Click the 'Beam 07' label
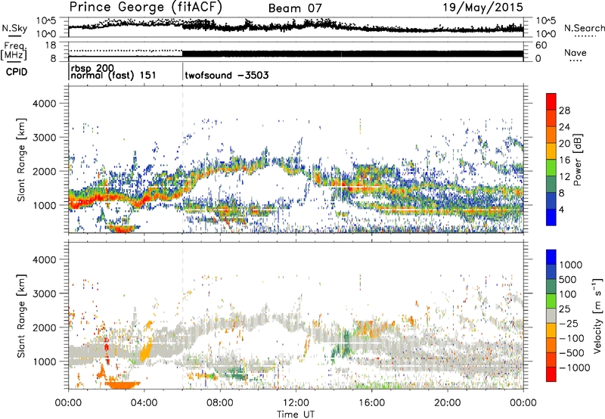The width and height of the screenshot is (605, 419). pyautogui.click(x=295, y=8)
